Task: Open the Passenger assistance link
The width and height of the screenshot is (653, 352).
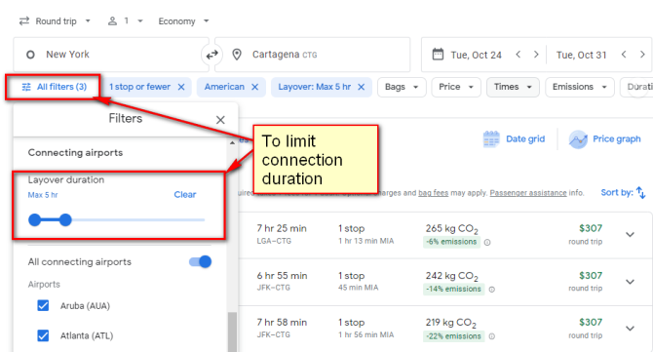Action: pos(528,193)
